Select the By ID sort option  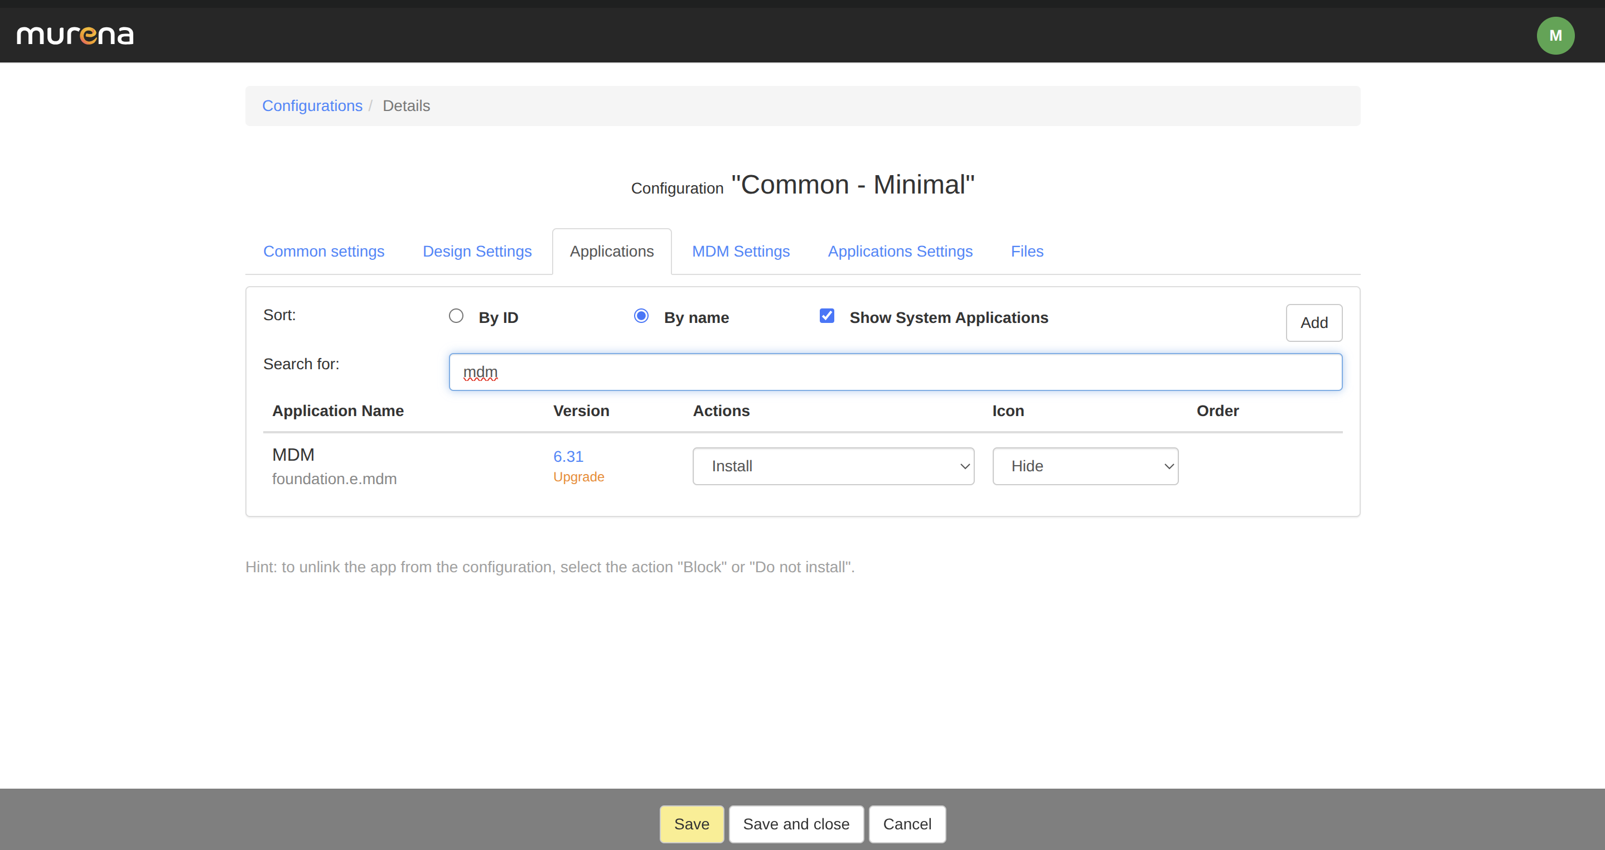click(456, 316)
